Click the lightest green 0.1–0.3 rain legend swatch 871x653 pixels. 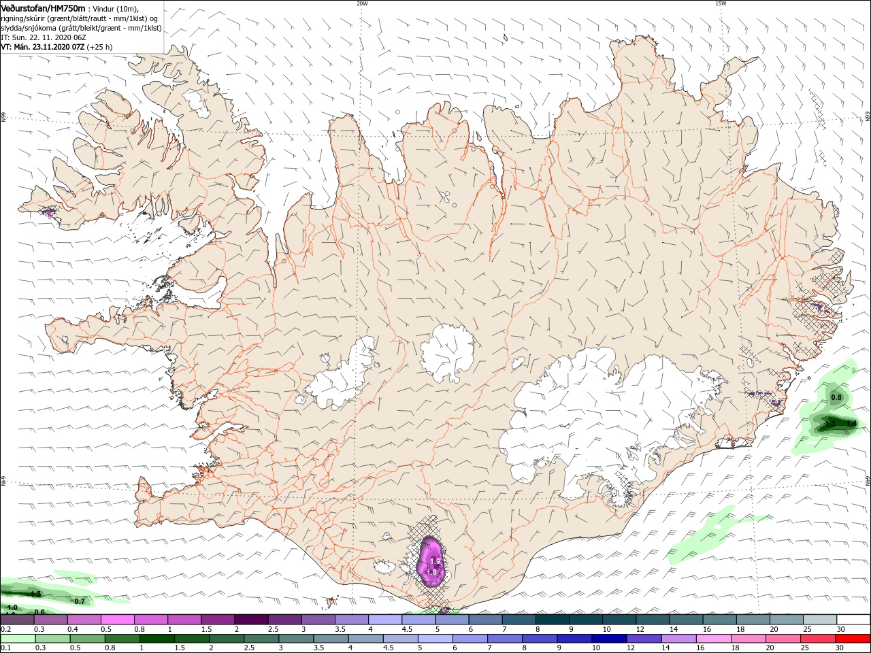(18, 639)
